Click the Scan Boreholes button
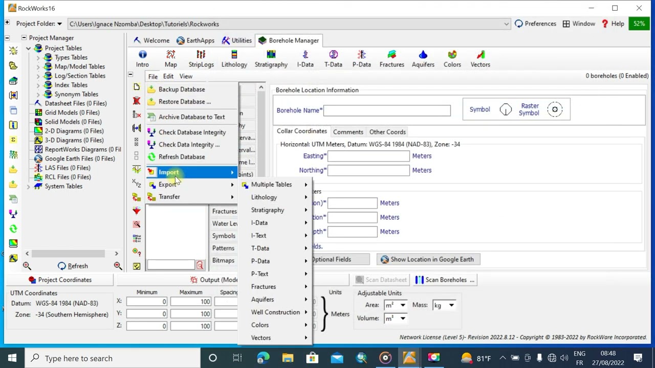The height and width of the screenshot is (368, 655). point(445,280)
